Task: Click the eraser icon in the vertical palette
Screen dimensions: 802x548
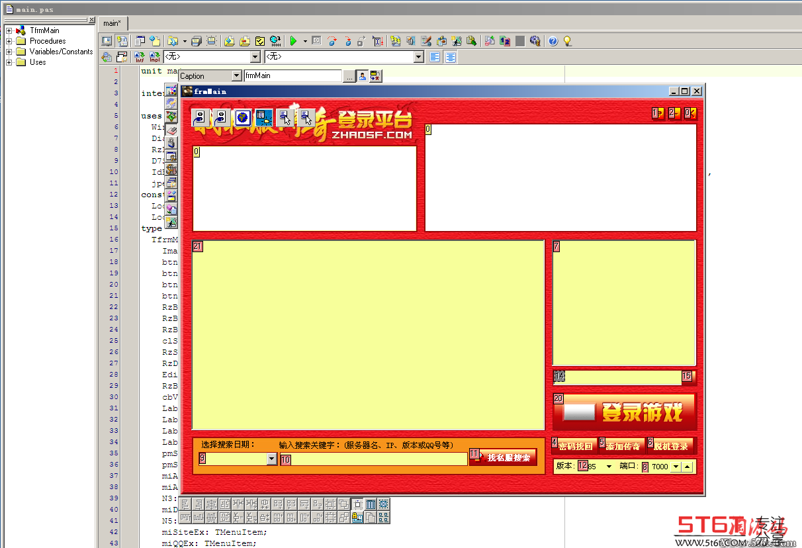Action: click(171, 130)
